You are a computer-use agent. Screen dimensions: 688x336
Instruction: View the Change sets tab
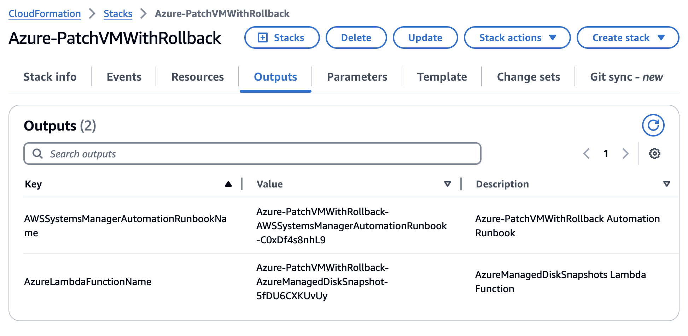(528, 77)
